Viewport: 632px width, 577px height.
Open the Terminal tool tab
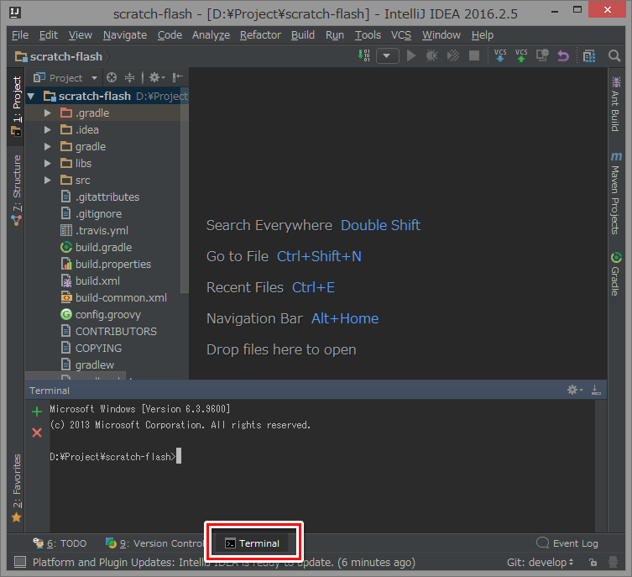coord(253,543)
